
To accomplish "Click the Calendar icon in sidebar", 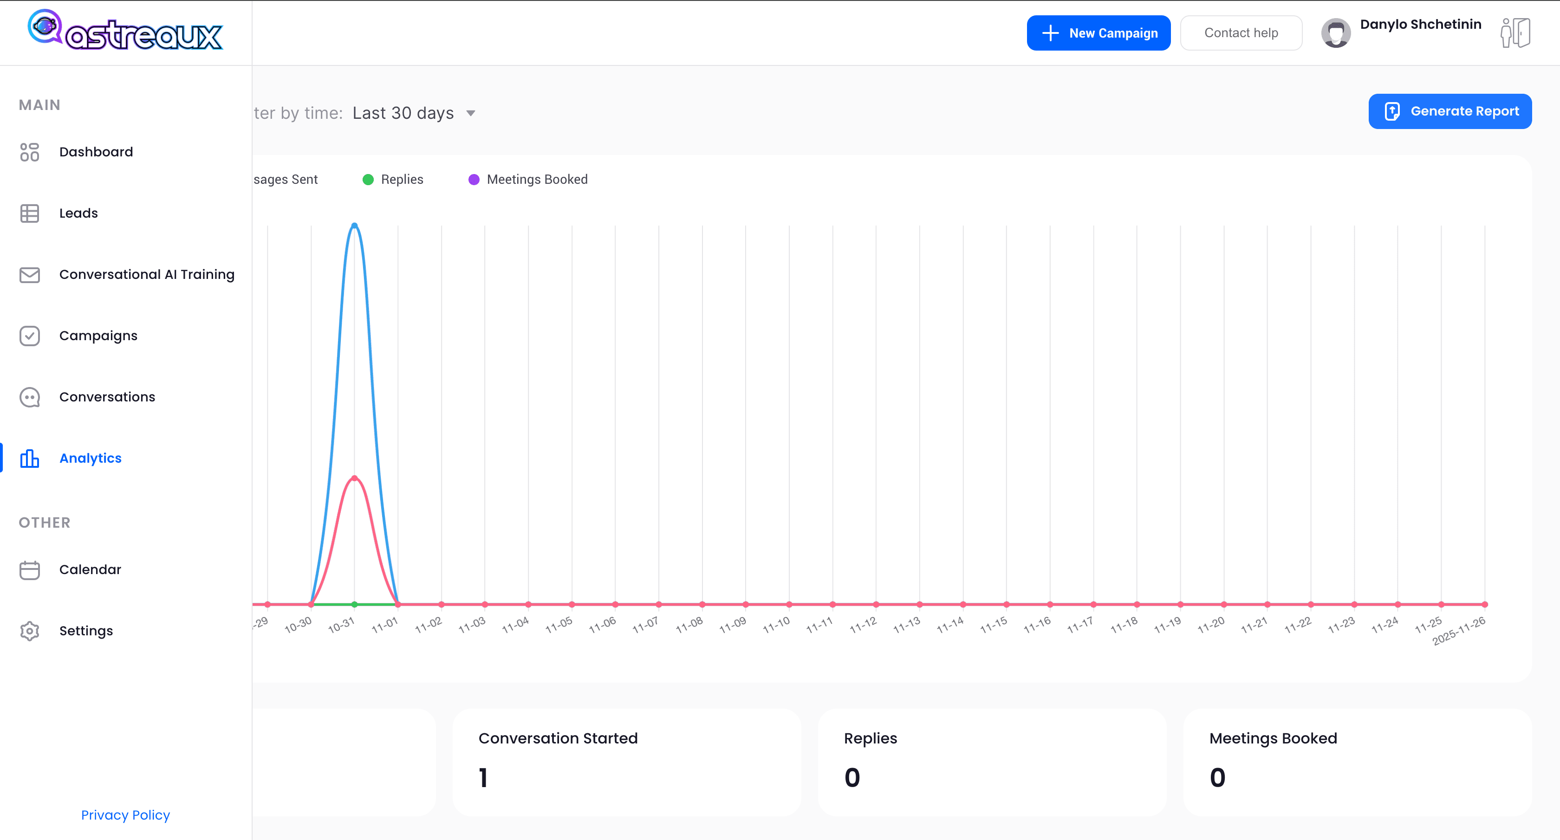I will (29, 570).
